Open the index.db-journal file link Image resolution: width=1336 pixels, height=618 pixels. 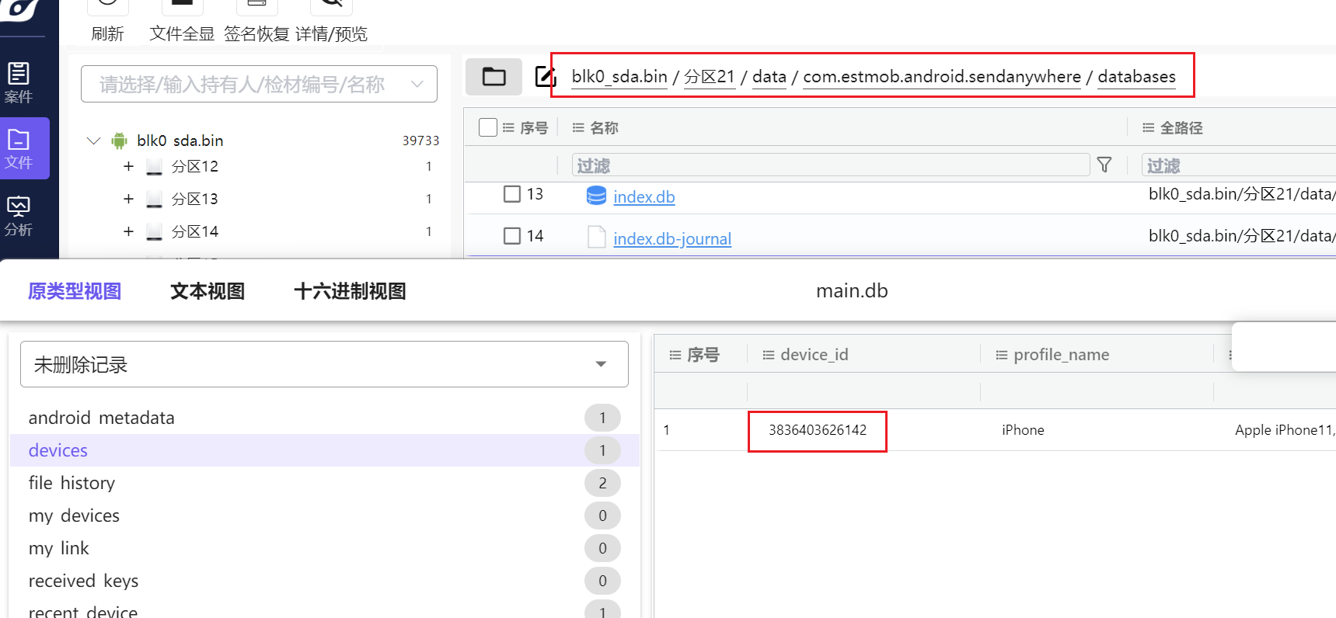[671, 239]
